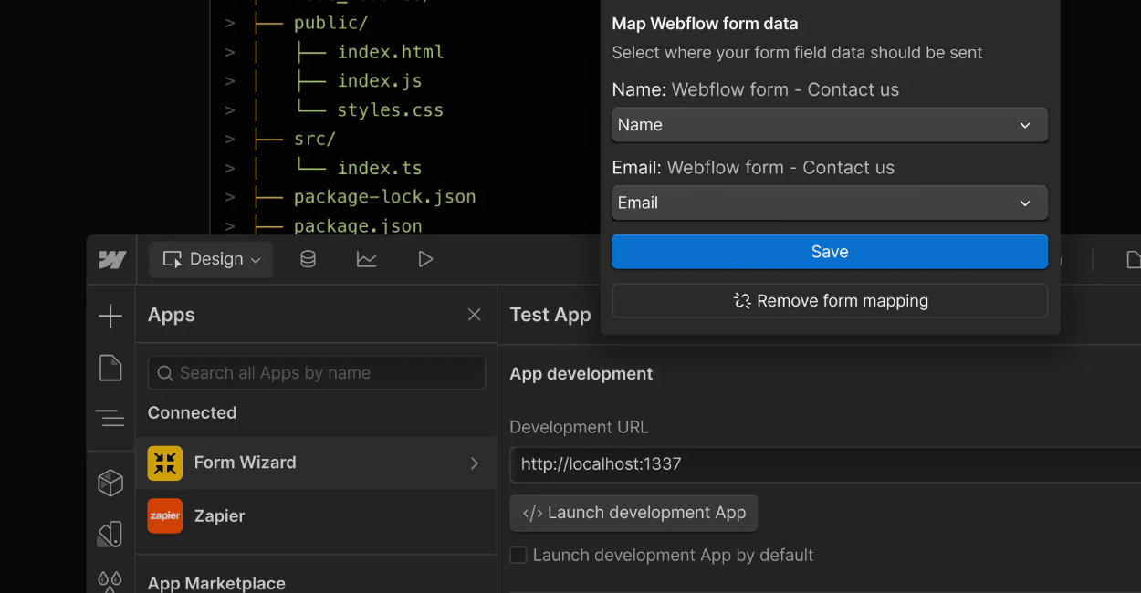Click the src/ folder line
This screenshot has width=1141, height=593.
coord(315,140)
